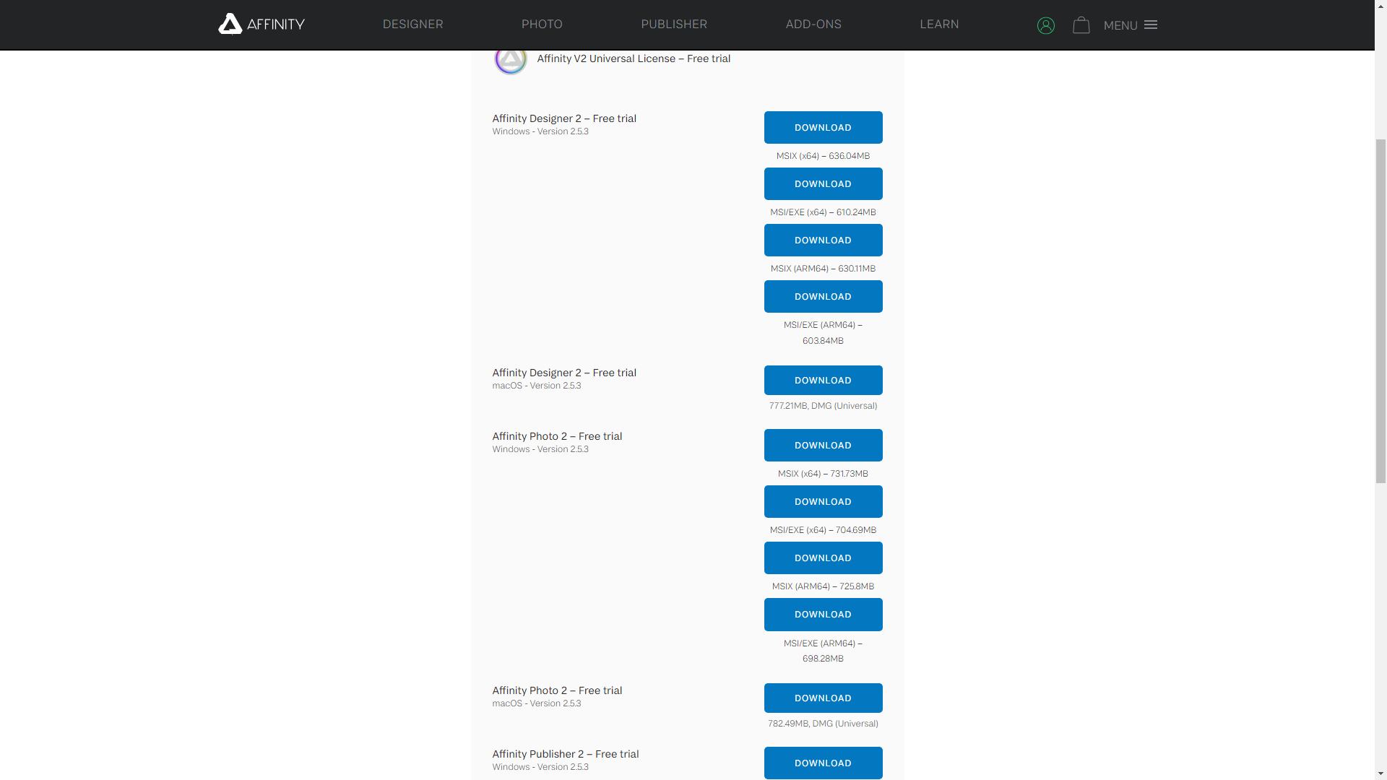Click the page vertical scrollbar thumb
Screen dimensions: 1387x780
tap(1380, 311)
